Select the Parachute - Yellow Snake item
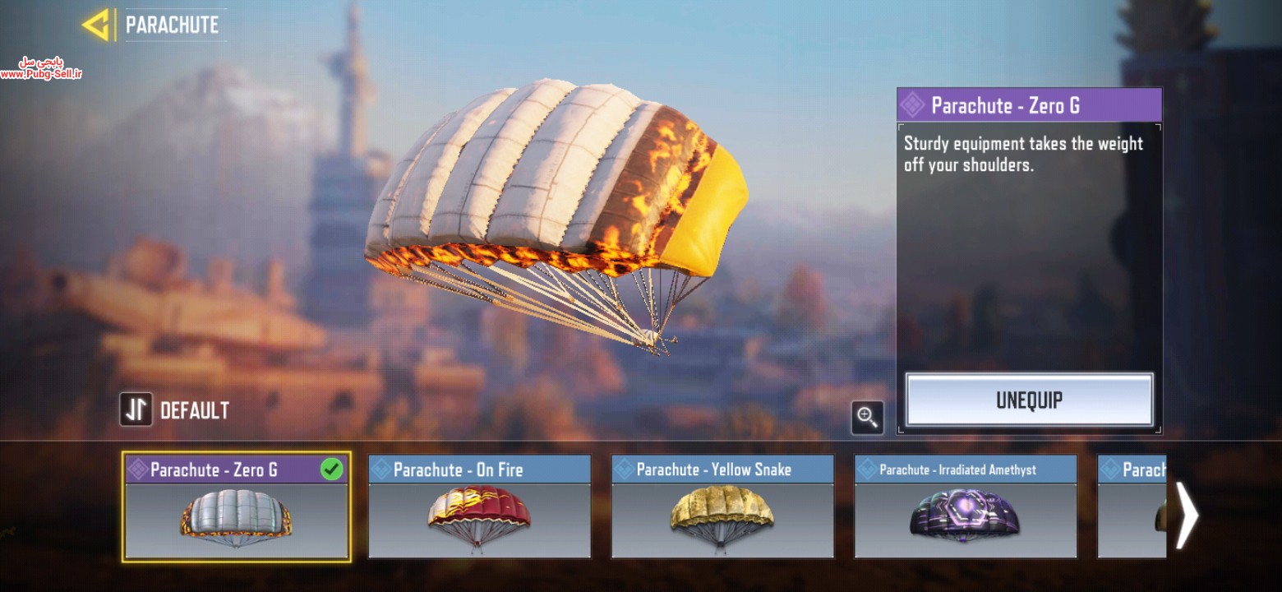This screenshot has width=1282, height=592. [722, 506]
